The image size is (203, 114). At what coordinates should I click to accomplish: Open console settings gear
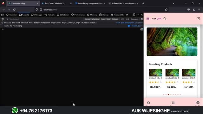tap(142, 19)
